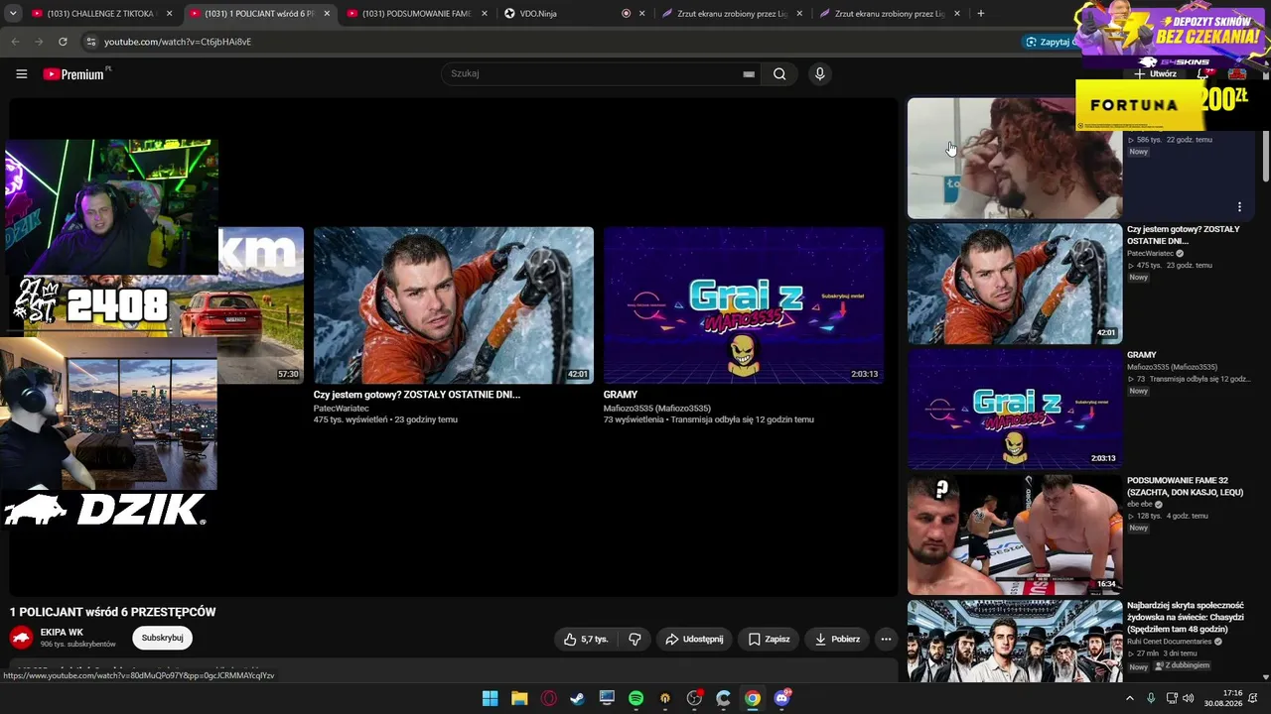This screenshot has height=714, width=1271.
Task: Start voice search with the microphone
Action: coord(819,73)
